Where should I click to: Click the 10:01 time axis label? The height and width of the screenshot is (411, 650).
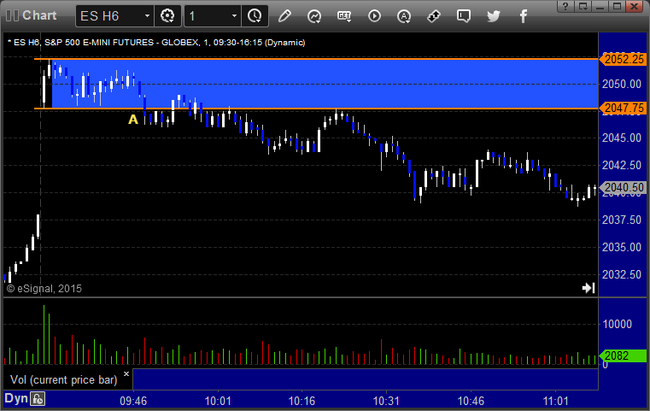point(218,401)
